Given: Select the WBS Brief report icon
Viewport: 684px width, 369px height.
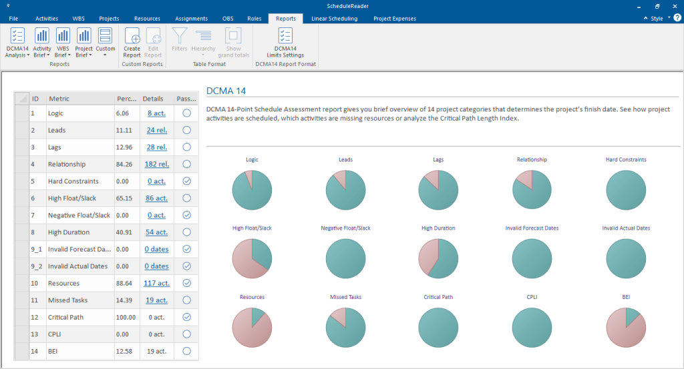Looking at the screenshot, I should (63, 37).
